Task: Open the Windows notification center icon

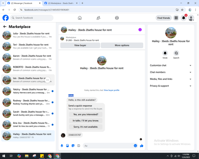Action: click(x=194, y=156)
